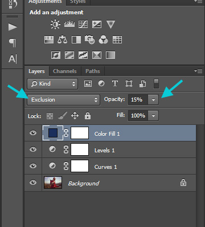Add a Vibrance adjustment
The height and width of the screenshot is (227, 205).
pyautogui.click(x=110, y=25)
